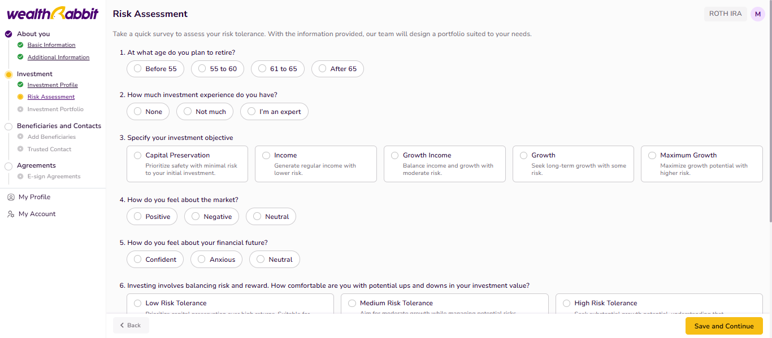Open Additional Information in sidebar

pos(58,58)
